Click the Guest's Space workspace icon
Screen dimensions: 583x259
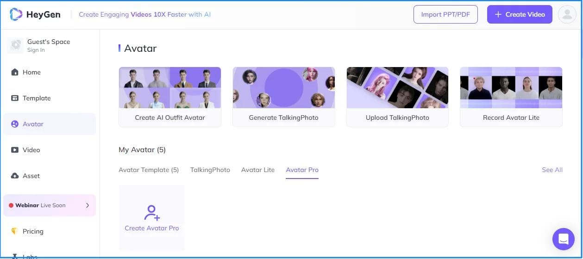[16, 45]
